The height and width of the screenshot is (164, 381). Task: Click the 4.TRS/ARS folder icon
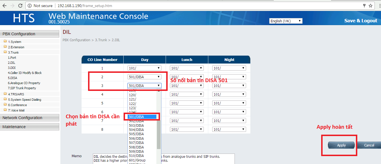point(5,94)
